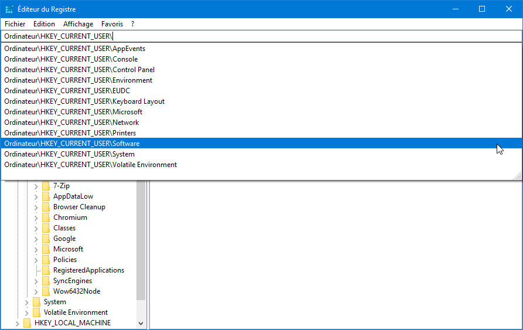The width and height of the screenshot is (523, 330).
Task: Click the System folder icon in tree
Action: pos(37,302)
